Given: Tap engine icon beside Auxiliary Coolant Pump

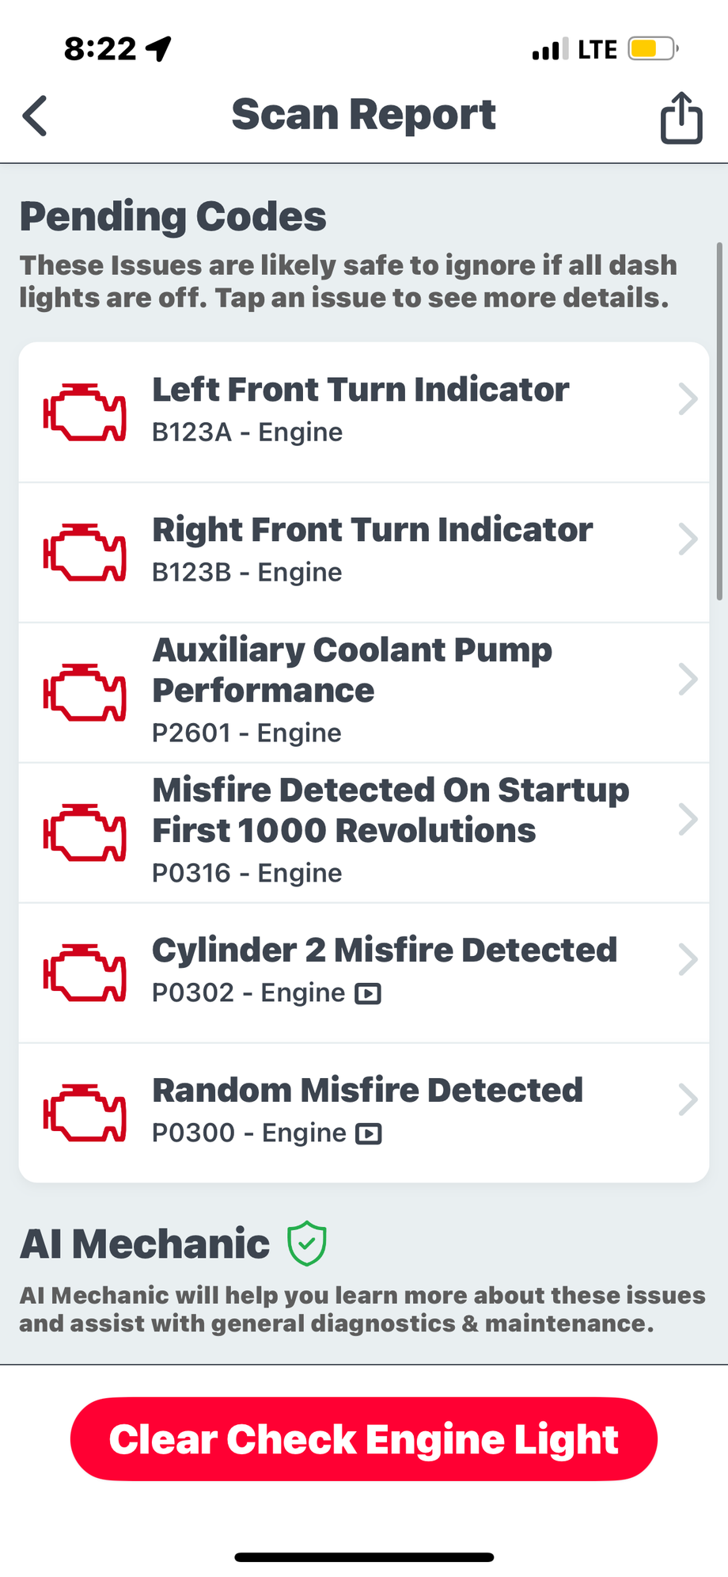Looking at the screenshot, I should click(85, 692).
